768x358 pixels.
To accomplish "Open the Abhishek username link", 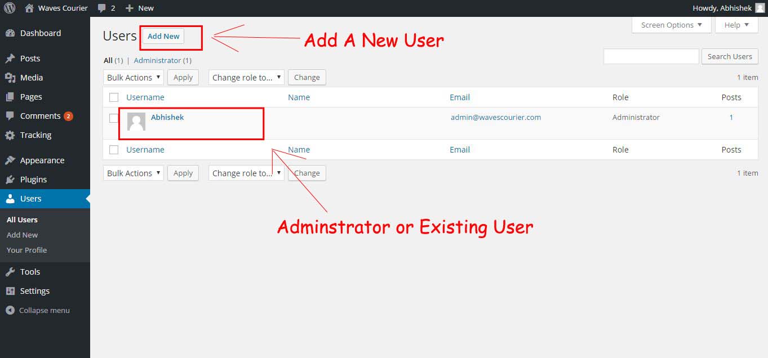I will (x=167, y=117).
